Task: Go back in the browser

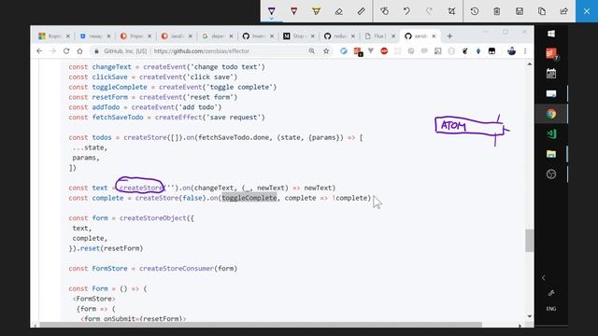Action: (x=39, y=50)
